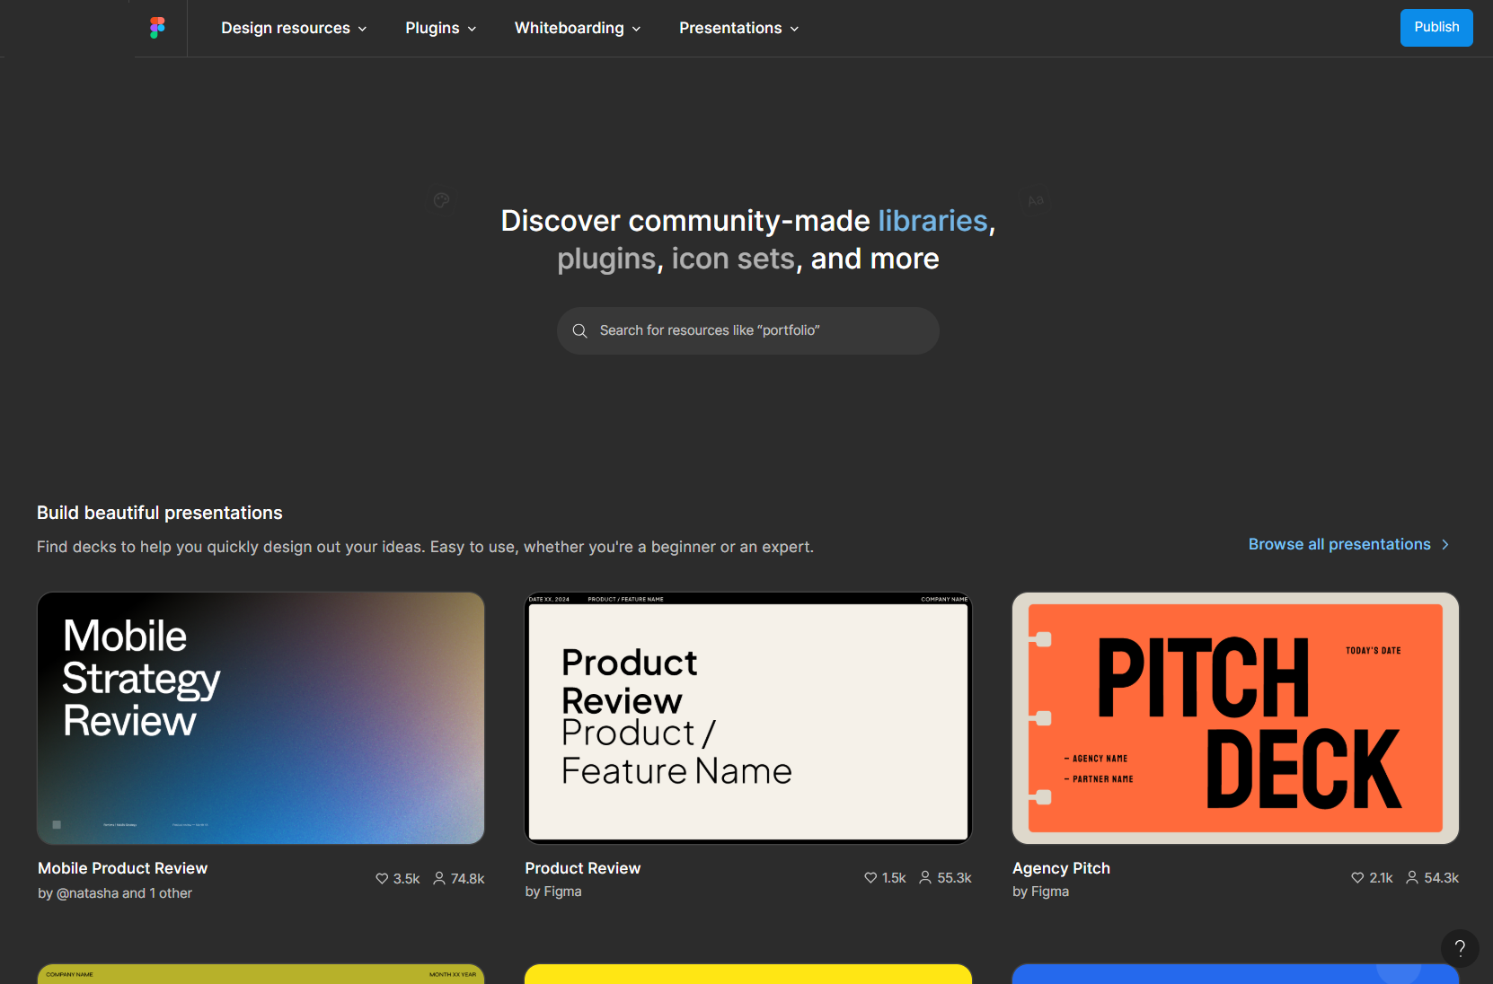Screen dimensions: 1493x984
Task: Click the 74.8k users count
Action: [467, 879]
